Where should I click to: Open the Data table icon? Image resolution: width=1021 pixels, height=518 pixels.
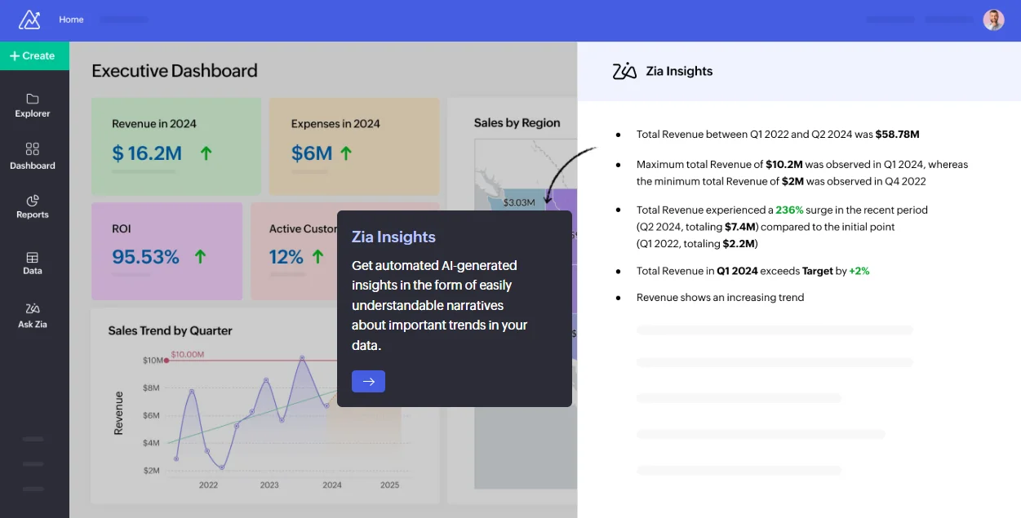pos(33,257)
